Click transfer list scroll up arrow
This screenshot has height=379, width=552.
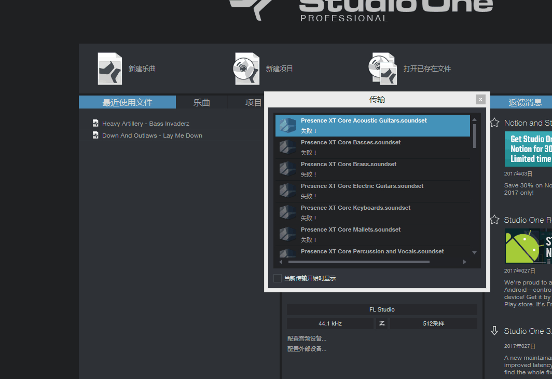(x=474, y=120)
